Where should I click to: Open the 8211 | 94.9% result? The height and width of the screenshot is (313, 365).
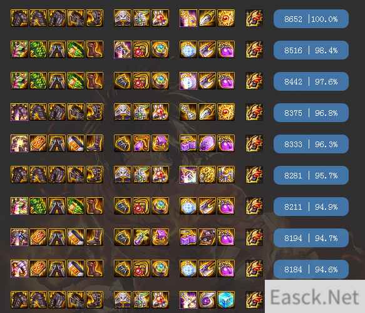click(311, 207)
